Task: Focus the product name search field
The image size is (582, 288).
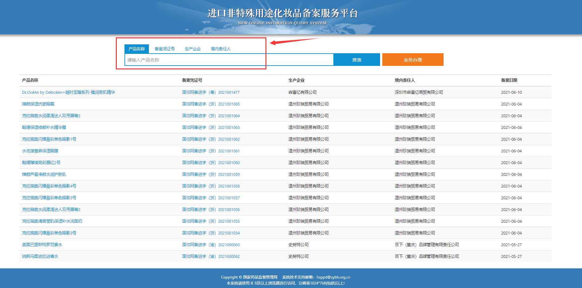Action: pyautogui.click(x=229, y=60)
